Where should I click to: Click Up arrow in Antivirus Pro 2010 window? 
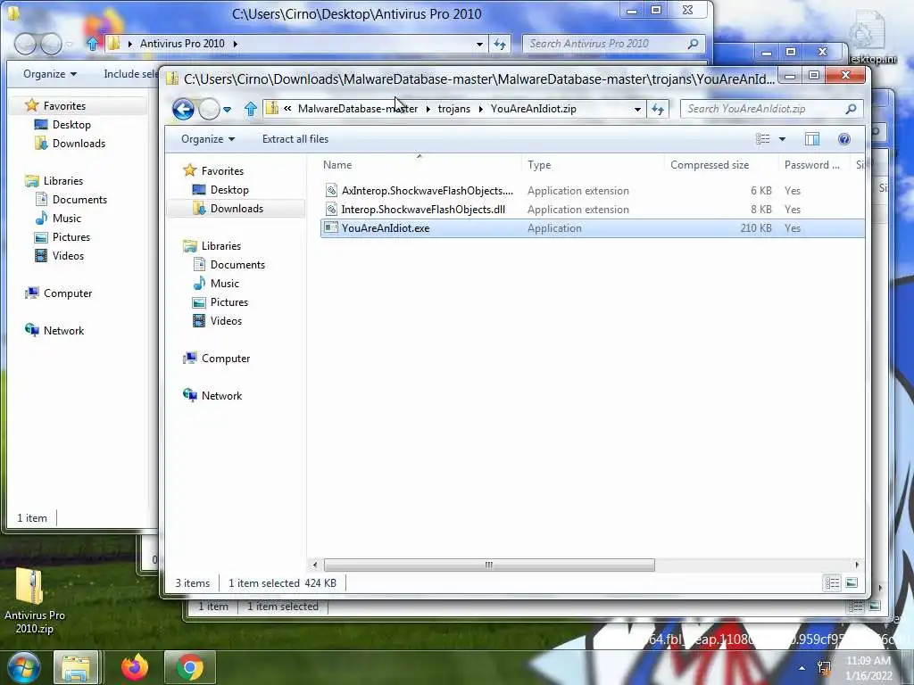pyautogui.click(x=93, y=44)
